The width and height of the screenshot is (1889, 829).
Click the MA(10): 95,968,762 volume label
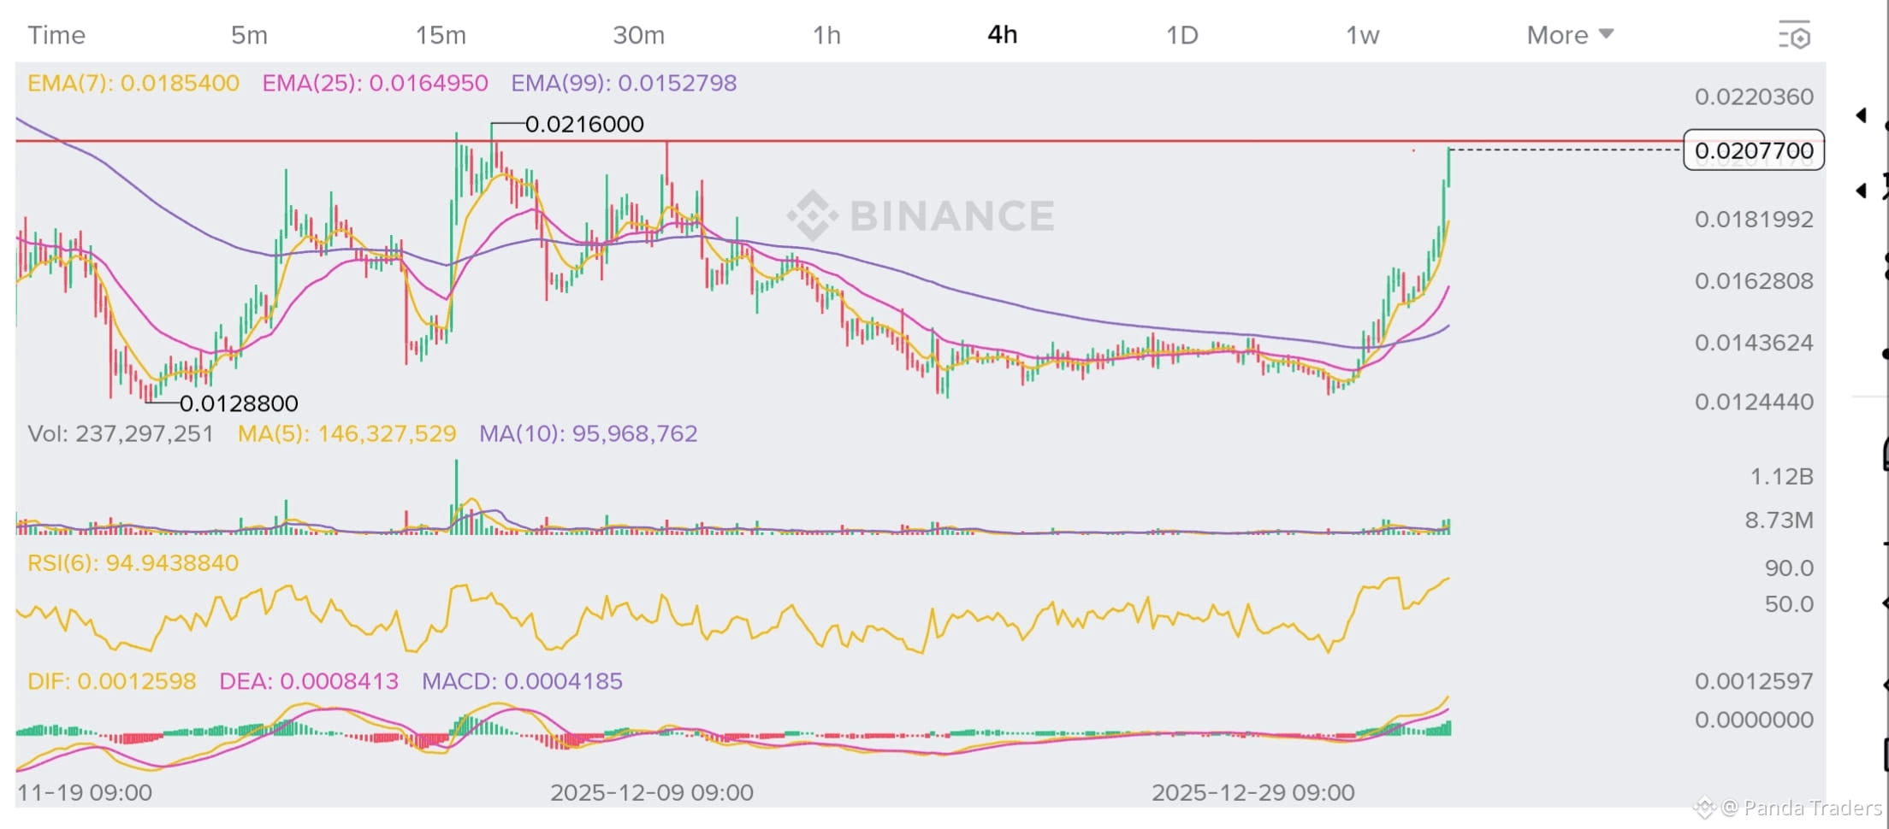coord(588,433)
